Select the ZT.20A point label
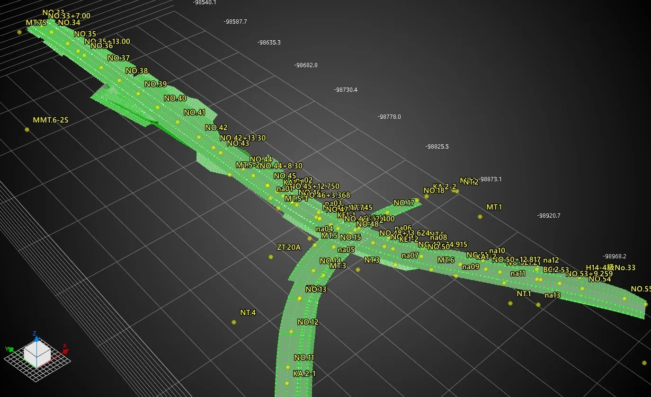The height and width of the screenshot is (397, 651). tap(289, 247)
